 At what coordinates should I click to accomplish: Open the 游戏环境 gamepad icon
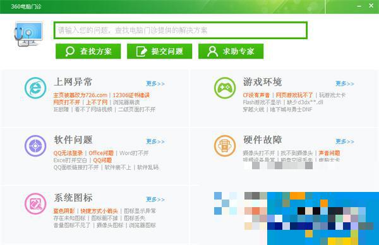point(225,88)
